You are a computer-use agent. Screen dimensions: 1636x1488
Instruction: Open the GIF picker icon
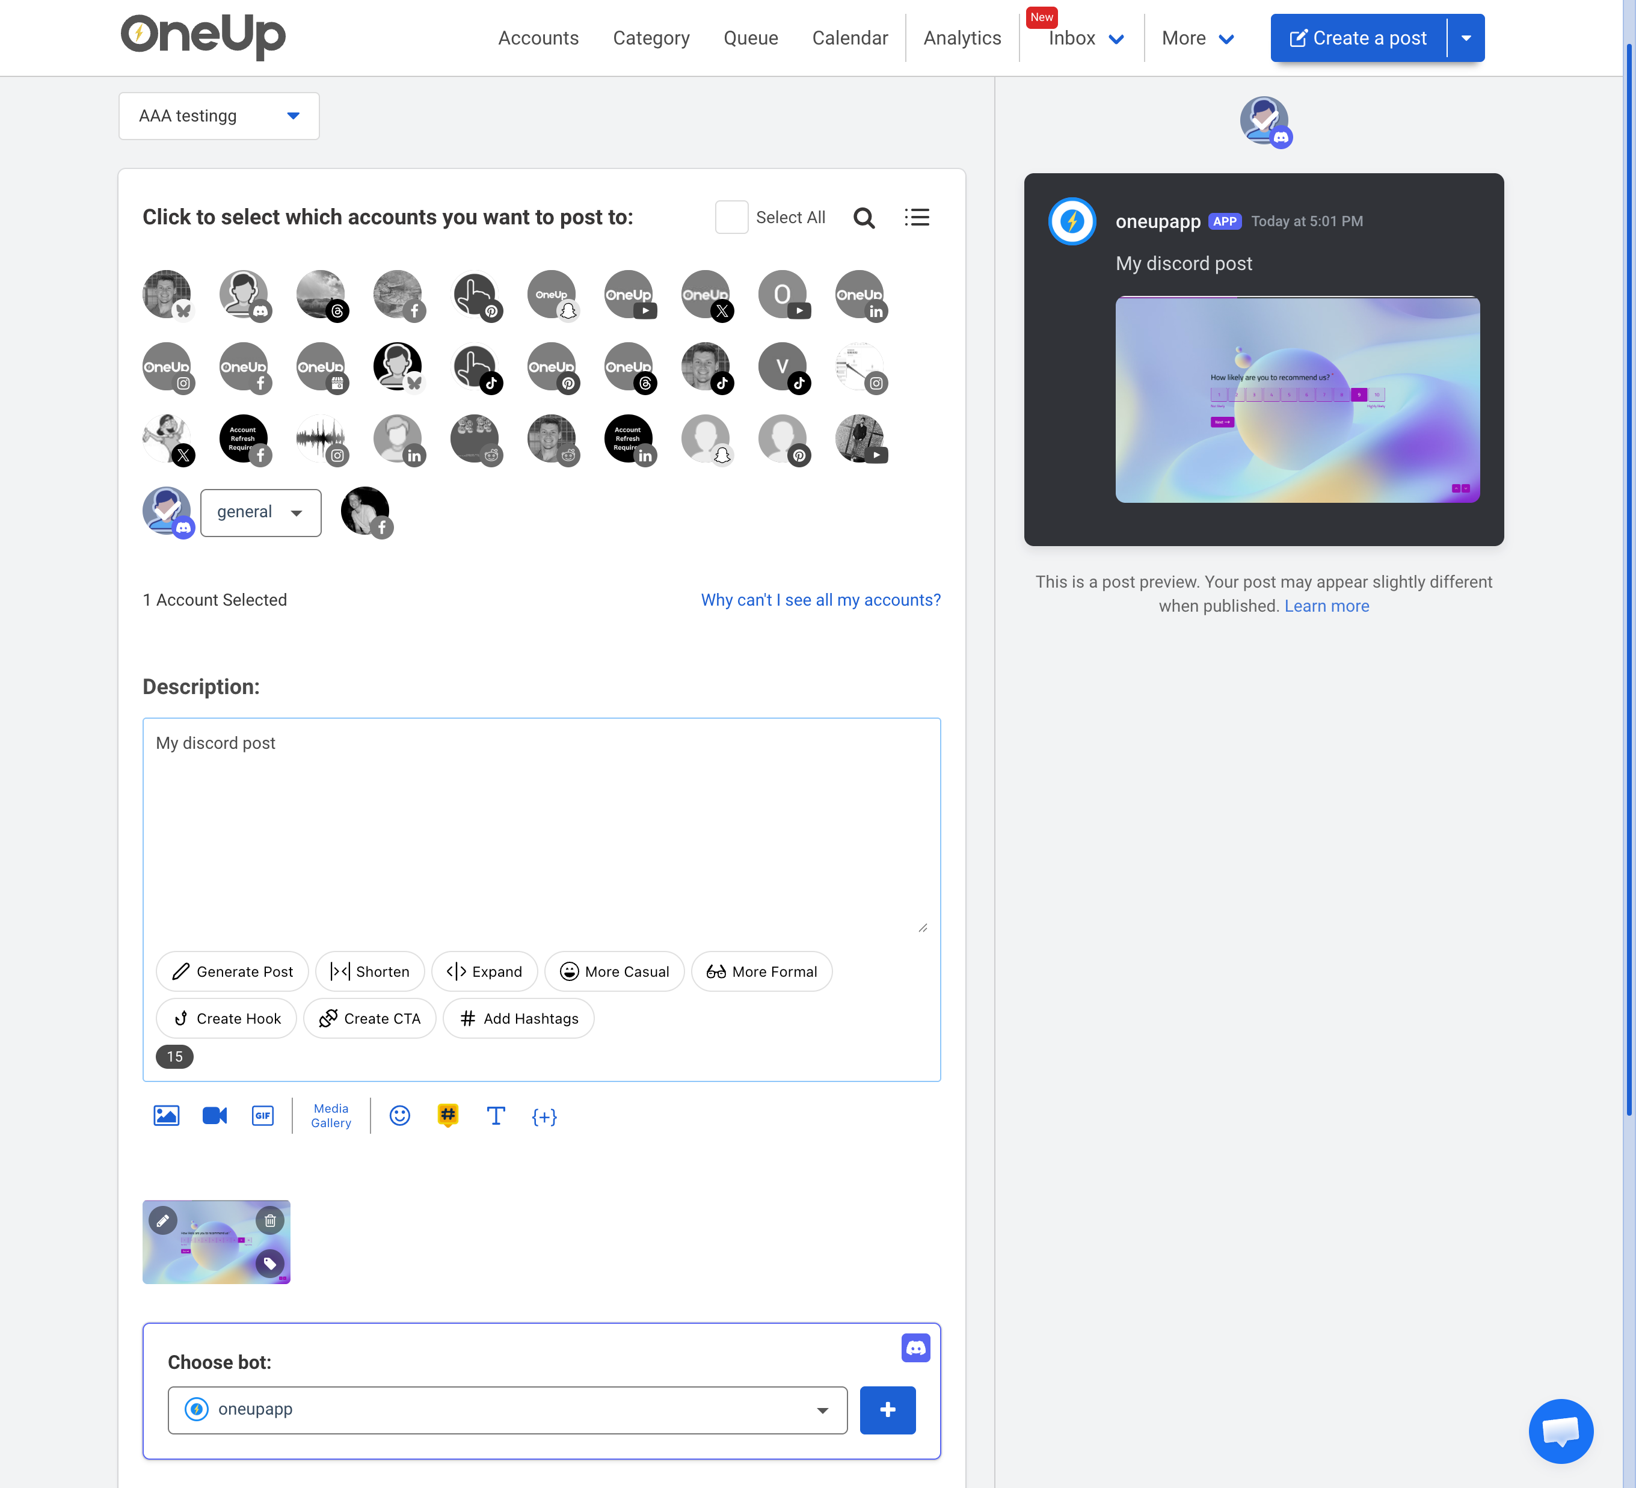(x=262, y=1116)
